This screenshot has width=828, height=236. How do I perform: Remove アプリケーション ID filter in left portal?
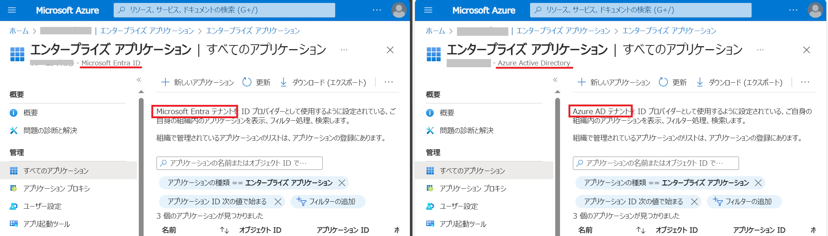click(278, 202)
